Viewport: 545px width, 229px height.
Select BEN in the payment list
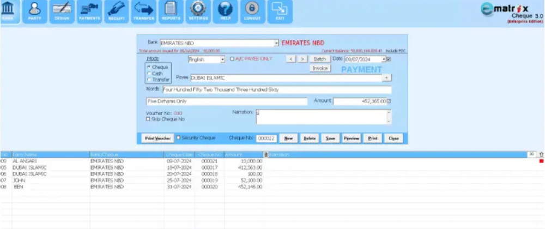click(x=19, y=186)
